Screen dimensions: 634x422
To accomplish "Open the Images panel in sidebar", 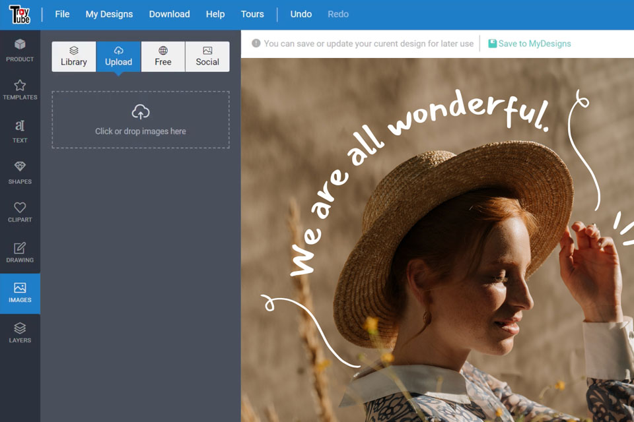I will (20, 293).
